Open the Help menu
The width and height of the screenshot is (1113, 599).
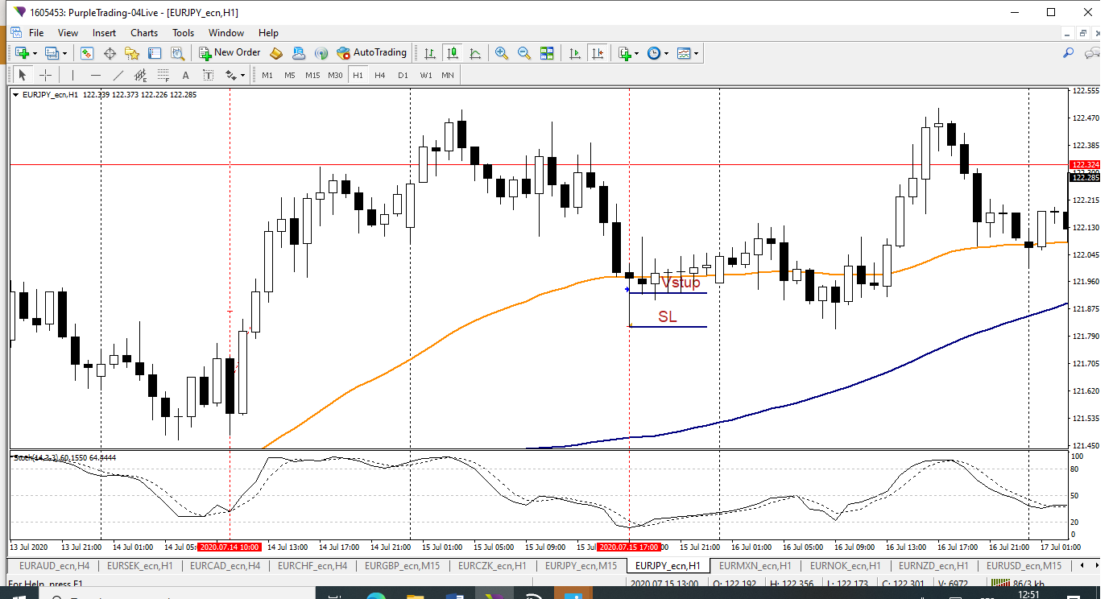[x=268, y=33]
